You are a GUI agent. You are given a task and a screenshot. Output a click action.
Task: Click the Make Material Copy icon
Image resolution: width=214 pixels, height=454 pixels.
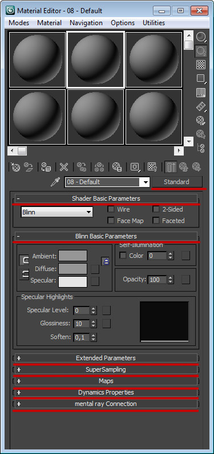(x=82, y=167)
